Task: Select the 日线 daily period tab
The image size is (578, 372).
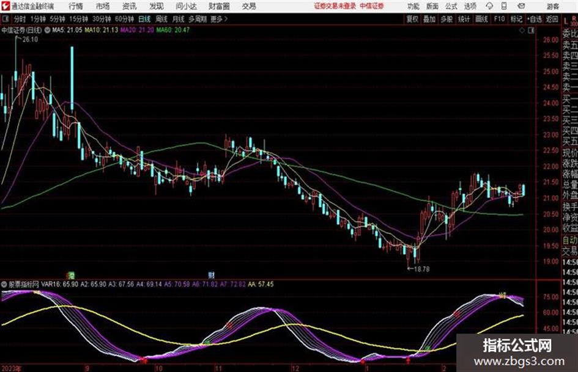Action: pos(144,19)
